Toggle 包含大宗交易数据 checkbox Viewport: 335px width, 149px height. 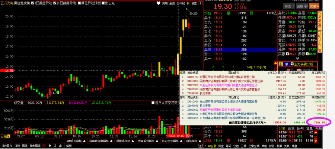[x=153, y=103]
